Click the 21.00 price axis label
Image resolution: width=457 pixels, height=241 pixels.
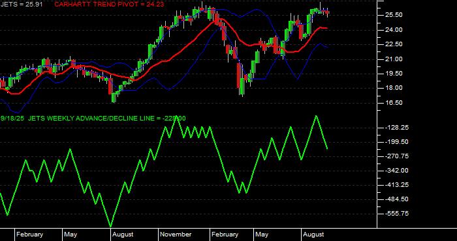click(x=394, y=59)
